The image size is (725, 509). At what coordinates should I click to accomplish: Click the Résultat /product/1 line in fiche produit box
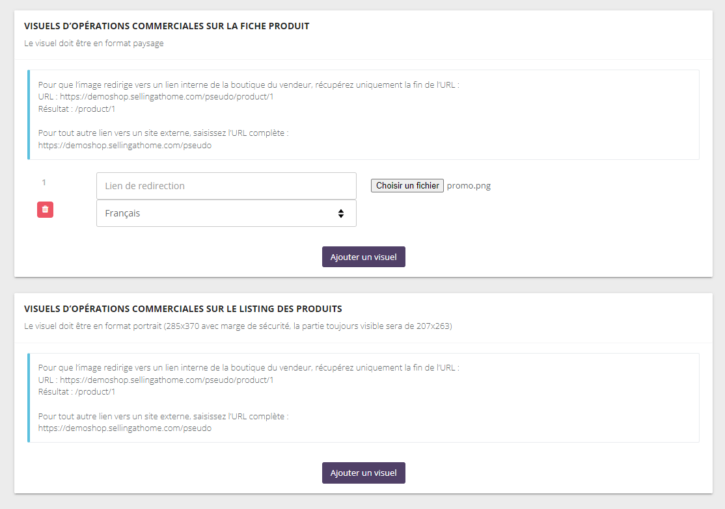(77, 109)
